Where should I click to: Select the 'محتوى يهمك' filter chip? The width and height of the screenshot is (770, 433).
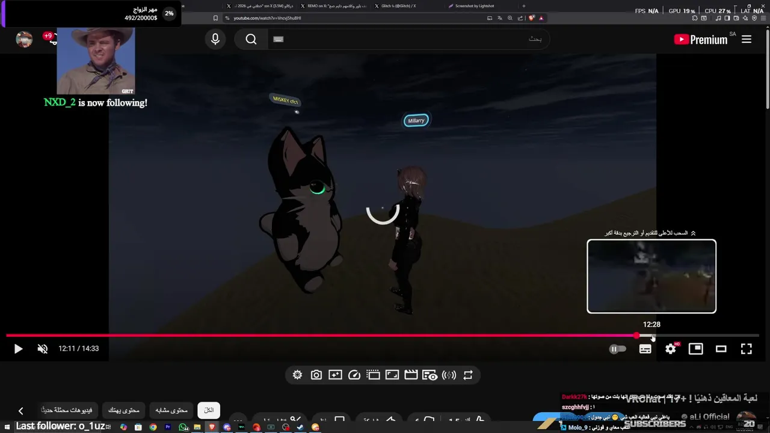pos(124,410)
